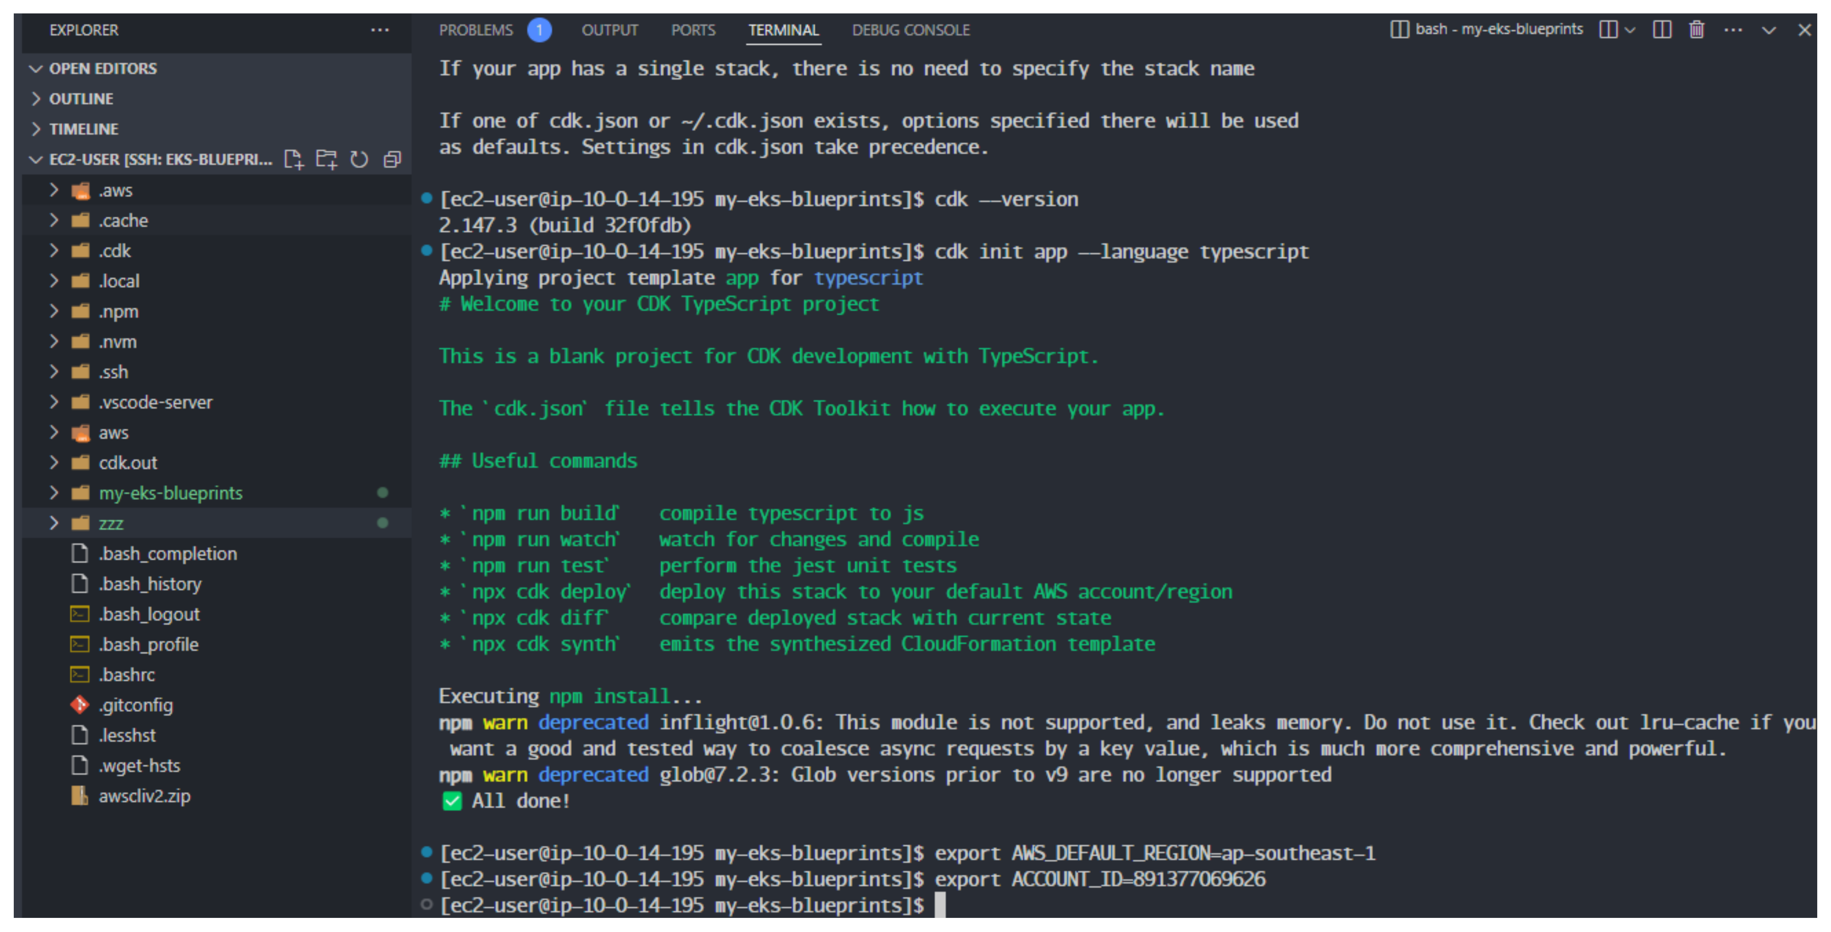The image size is (1831, 932).
Task: Click New File icon in explorer header
Action: 294,159
